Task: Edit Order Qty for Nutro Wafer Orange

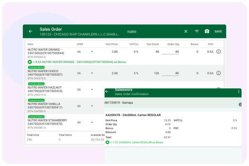Action: (170, 52)
